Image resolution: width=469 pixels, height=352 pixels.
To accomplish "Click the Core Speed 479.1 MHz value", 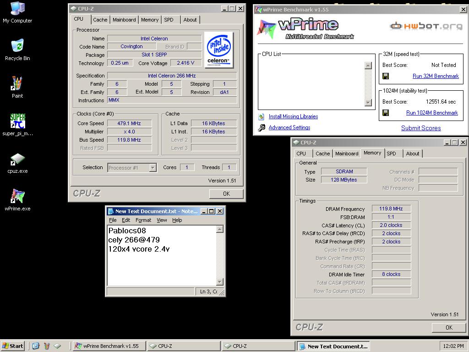I will (129, 123).
